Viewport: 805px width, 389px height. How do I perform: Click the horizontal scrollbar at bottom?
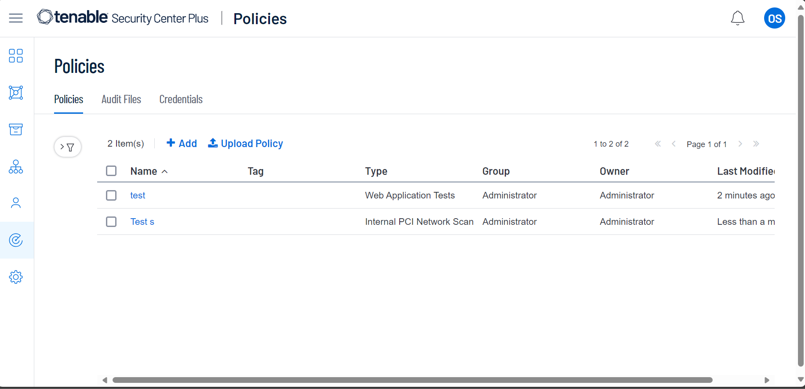coord(412,380)
